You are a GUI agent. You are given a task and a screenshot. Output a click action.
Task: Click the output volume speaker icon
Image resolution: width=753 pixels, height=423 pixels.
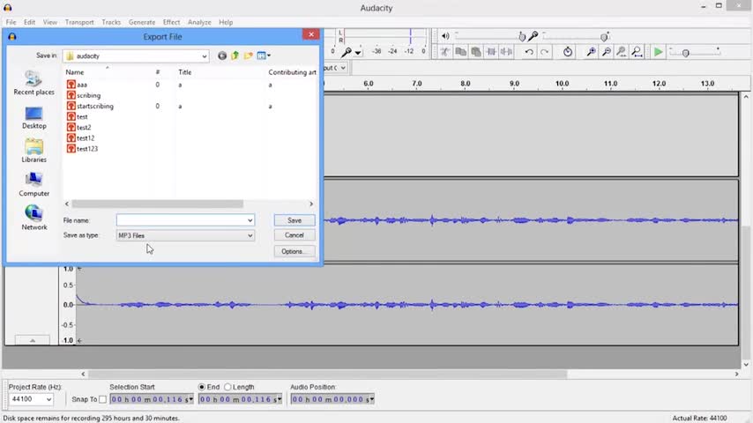445,36
